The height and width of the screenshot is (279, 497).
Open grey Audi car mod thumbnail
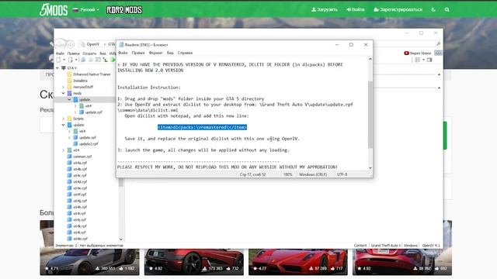coord(90,262)
